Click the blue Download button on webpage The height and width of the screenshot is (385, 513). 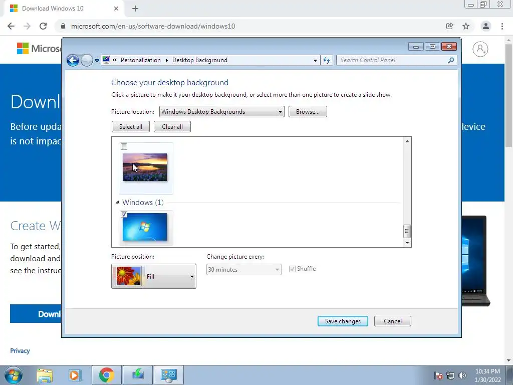36,314
